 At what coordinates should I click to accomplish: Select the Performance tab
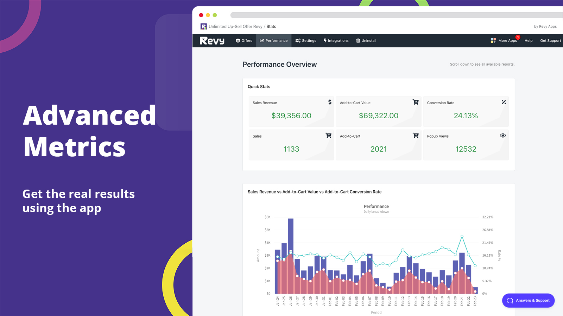(274, 41)
